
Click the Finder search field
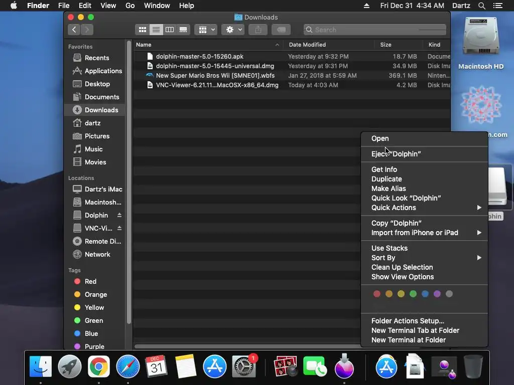pos(374,30)
